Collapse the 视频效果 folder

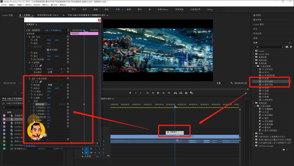(x=253, y=63)
